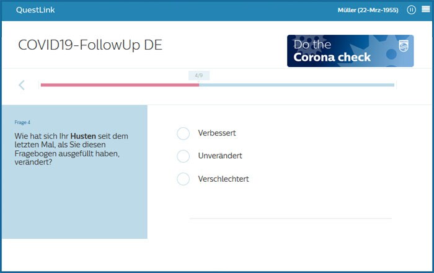Click the 4/9 progress indicator label
434x273 pixels.
(x=199, y=75)
